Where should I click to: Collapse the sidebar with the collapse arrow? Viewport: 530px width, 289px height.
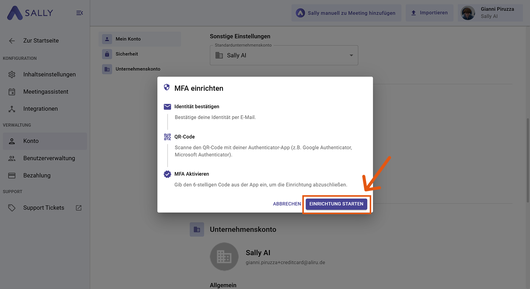(x=79, y=13)
